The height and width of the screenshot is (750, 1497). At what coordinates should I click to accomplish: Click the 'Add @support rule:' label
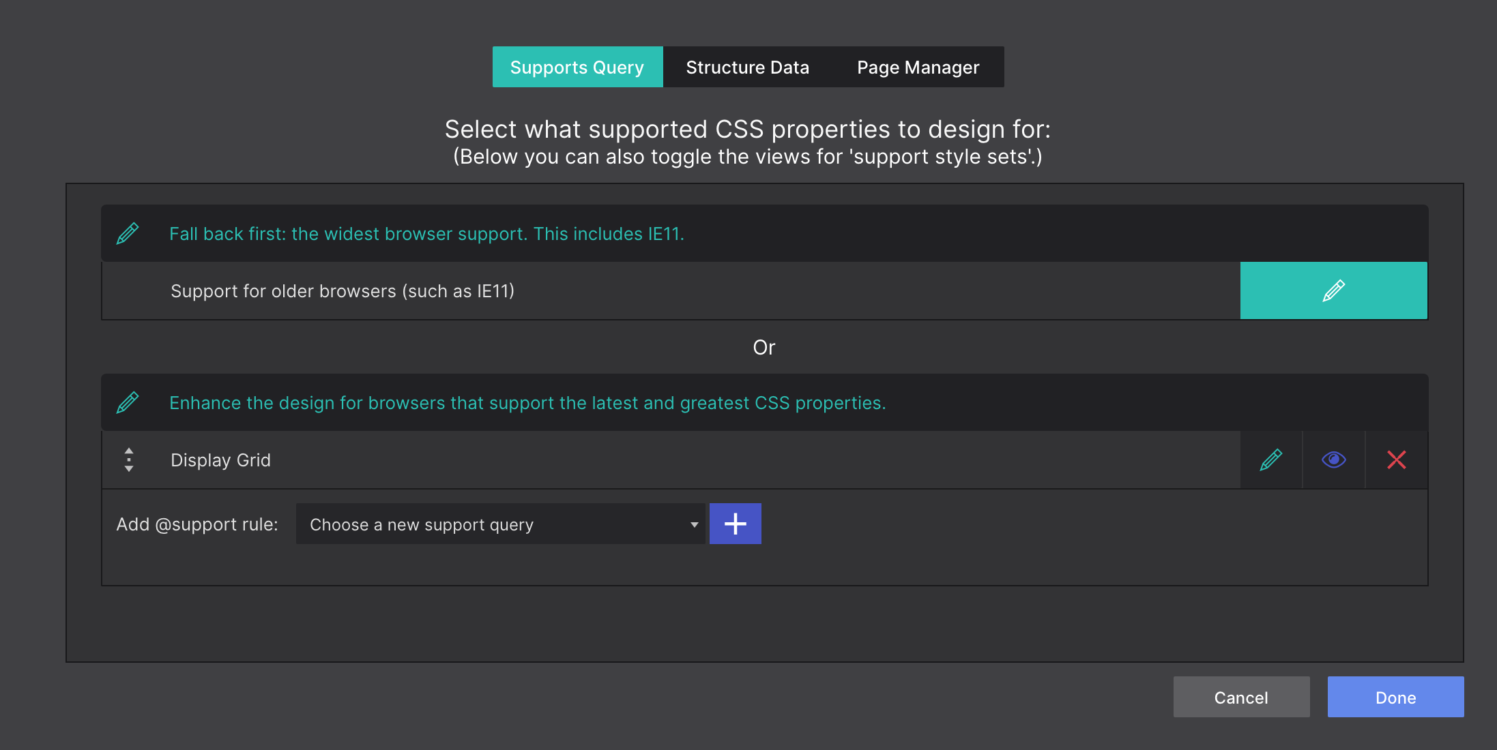[197, 524]
